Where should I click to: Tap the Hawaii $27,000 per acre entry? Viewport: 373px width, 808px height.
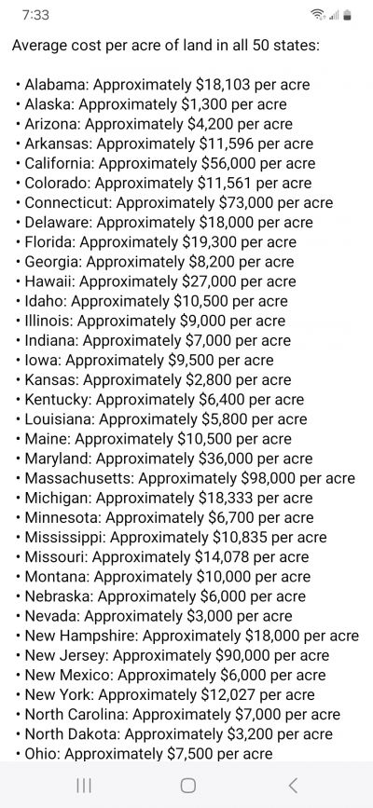(156, 281)
